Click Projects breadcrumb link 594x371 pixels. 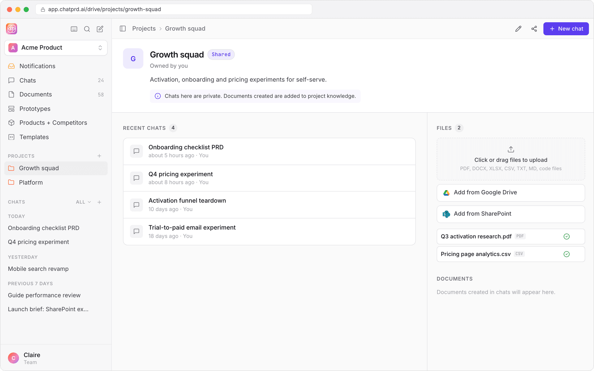[x=144, y=28]
